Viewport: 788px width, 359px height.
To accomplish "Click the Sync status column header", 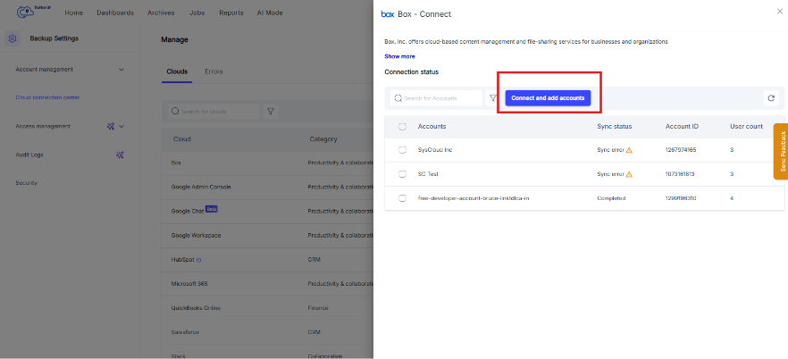I will pos(614,127).
